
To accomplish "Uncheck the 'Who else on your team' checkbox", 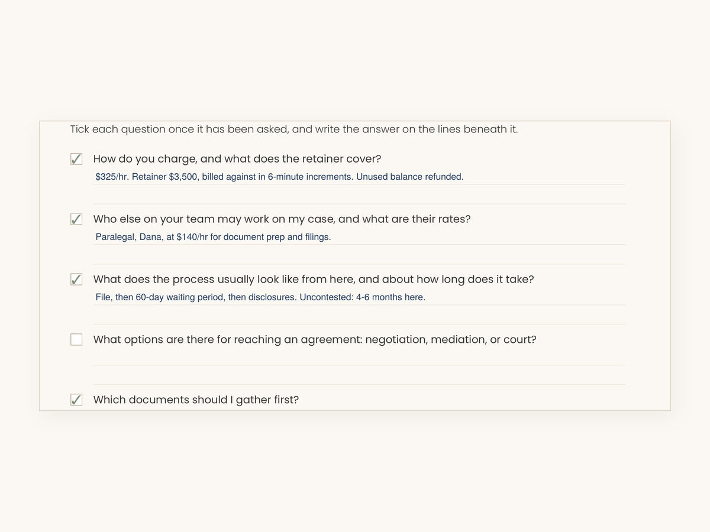I will [x=76, y=219].
